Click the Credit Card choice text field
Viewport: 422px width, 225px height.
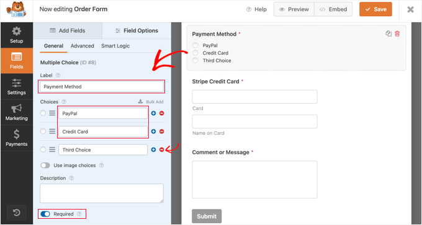103,132
